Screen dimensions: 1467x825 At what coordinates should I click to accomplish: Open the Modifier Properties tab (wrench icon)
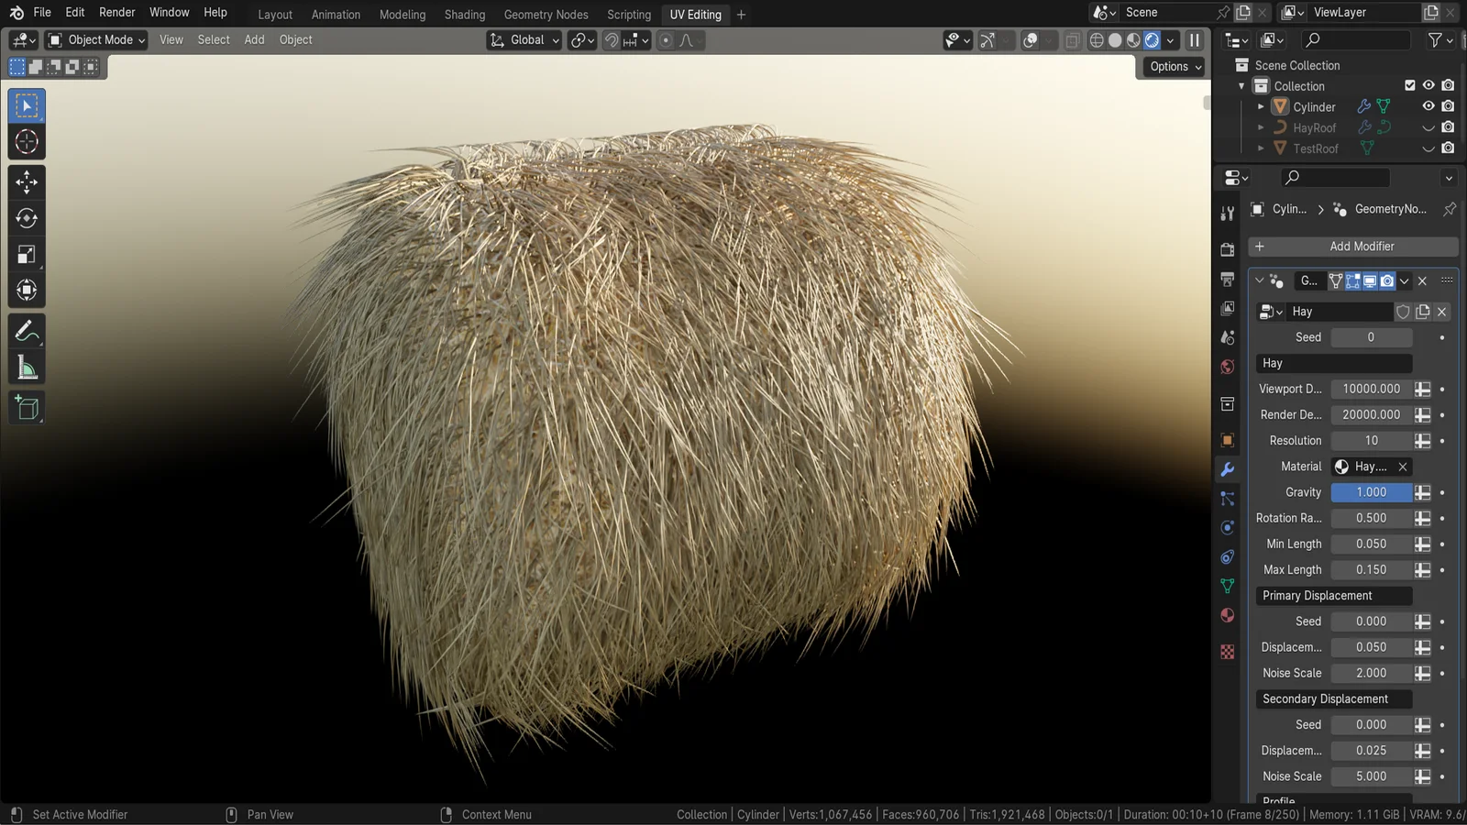point(1228,469)
